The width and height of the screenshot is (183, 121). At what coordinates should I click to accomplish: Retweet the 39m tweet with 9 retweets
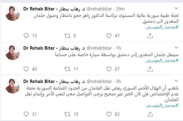pos(67,36)
